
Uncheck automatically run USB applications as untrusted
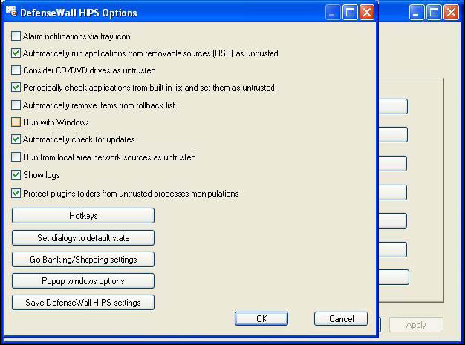16,53
